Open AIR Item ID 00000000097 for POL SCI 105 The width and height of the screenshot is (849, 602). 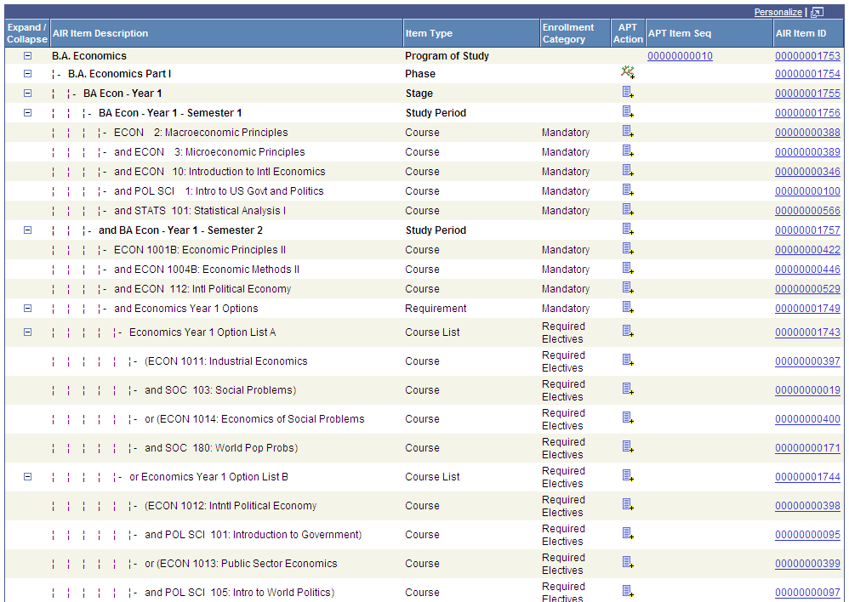click(x=807, y=592)
